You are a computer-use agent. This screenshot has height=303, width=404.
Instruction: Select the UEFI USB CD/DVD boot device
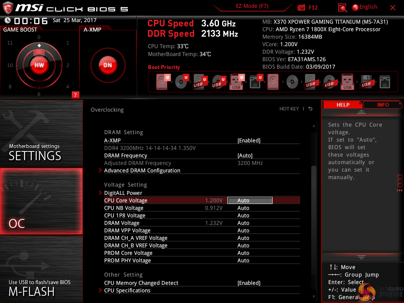point(219,82)
